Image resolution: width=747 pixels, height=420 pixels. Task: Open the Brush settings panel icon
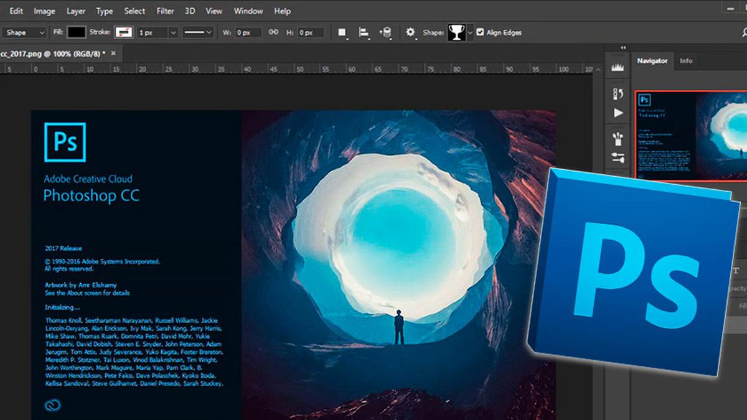tap(618, 158)
